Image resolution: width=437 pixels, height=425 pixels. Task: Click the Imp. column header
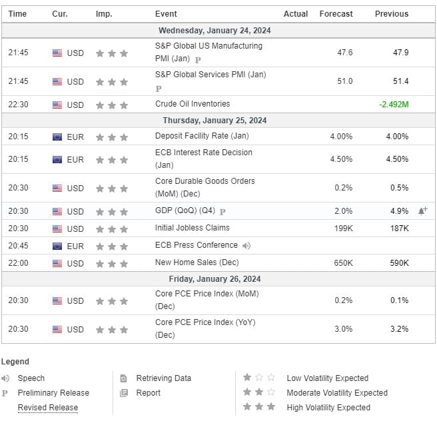pyautogui.click(x=104, y=13)
